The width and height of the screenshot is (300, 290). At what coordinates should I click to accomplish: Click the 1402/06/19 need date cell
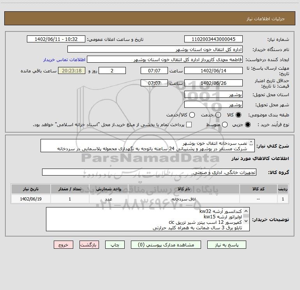[31, 199]
